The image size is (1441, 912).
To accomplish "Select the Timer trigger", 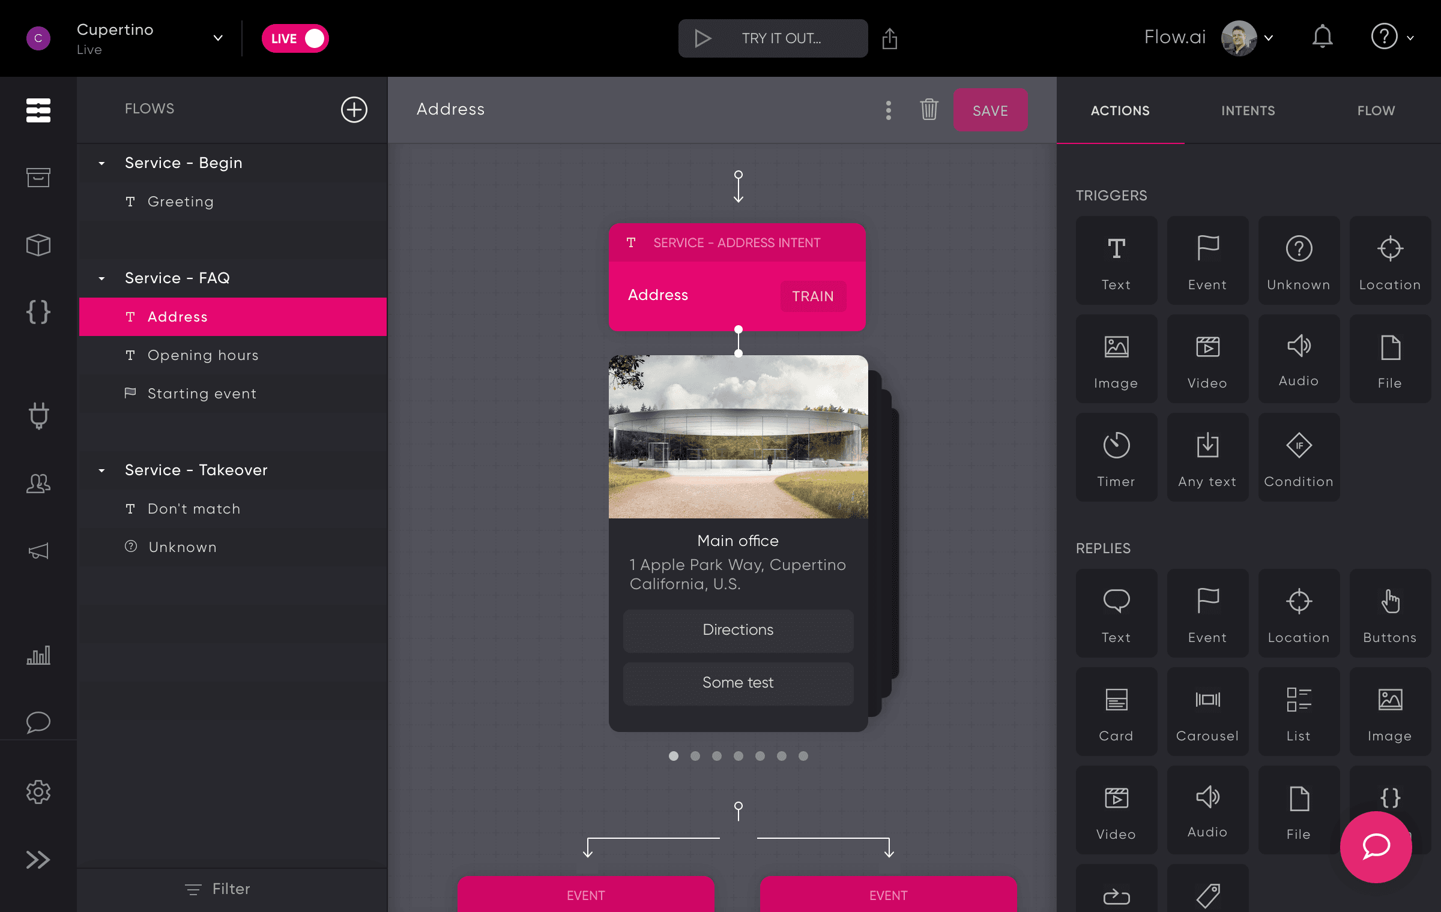I will (1117, 457).
